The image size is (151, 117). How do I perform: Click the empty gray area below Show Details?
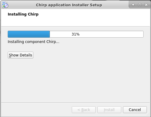pyautogui.click(x=75, y=80)
